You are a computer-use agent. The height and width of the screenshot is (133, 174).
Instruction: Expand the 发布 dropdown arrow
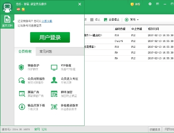(138, 20)
